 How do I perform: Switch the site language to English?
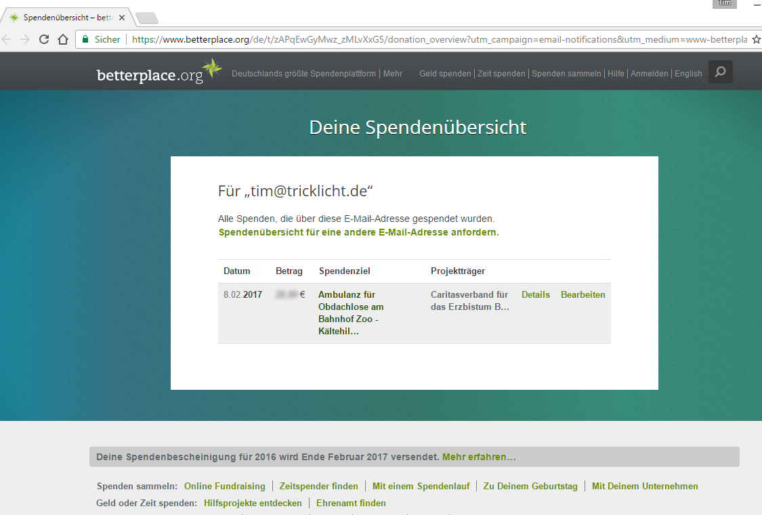point(688,74)
